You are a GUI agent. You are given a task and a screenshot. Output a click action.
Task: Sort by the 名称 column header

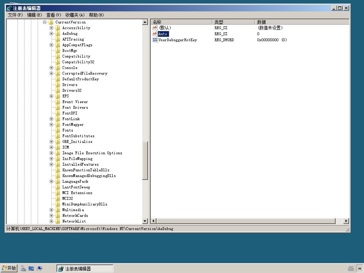point(182,22)
